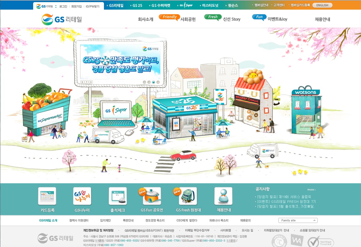
Task: Play the banner slideshow
Action: pyautogui.click(x=86, y=82)
